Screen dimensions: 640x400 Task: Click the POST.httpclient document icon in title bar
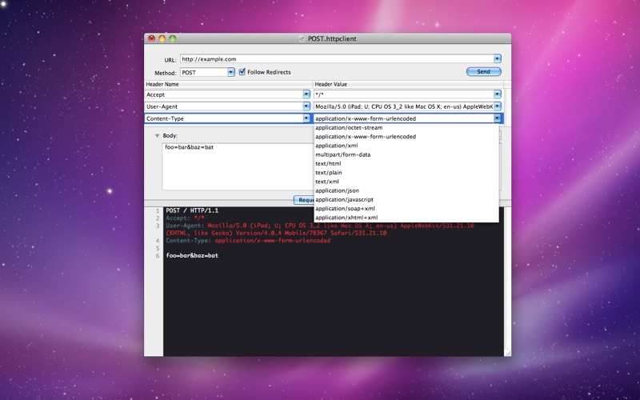coord(302,38)
